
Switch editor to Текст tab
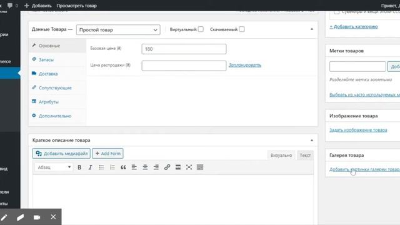(x=305, y=156)
